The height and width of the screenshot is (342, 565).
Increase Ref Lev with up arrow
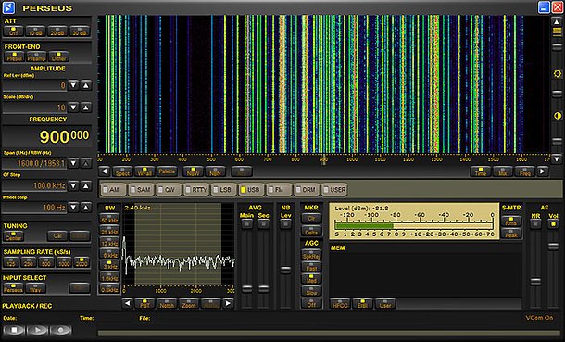86,85
